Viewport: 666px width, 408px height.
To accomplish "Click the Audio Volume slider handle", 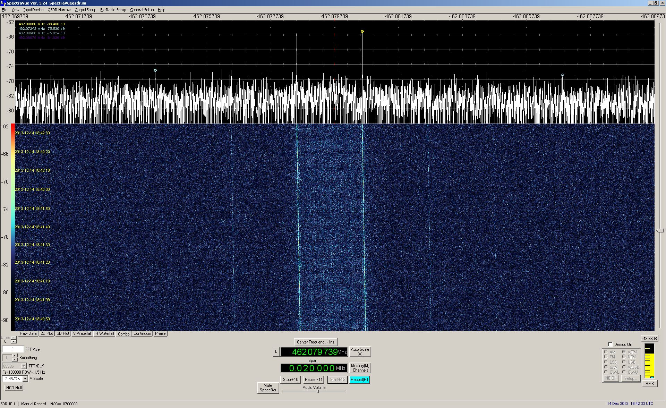I will click(318, 391).
